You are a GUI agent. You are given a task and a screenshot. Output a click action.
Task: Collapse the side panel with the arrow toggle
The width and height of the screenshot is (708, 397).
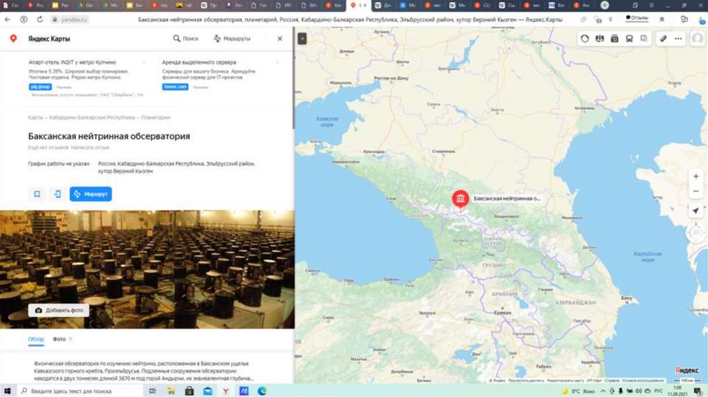pos(302,39)
